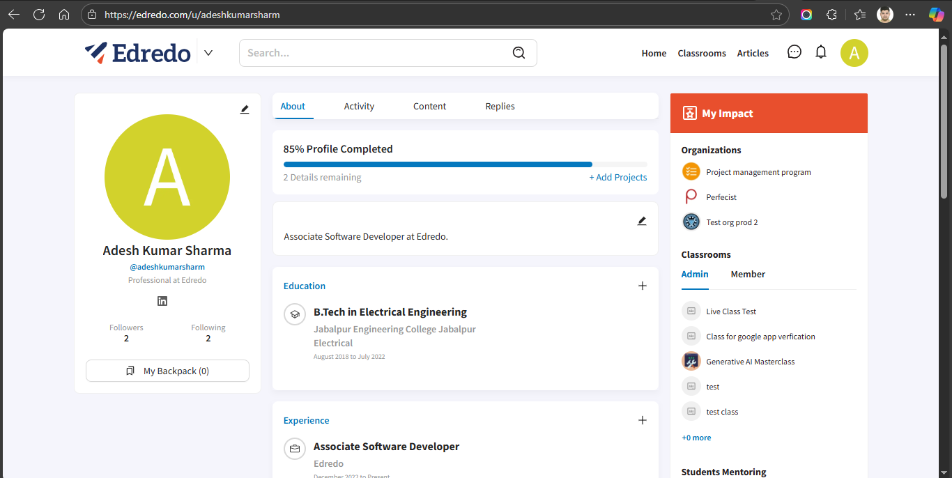952x478 pixels.
Task: Click the Test org prod 2 logo
Action: pyautogui.click(x=691, y=222)
